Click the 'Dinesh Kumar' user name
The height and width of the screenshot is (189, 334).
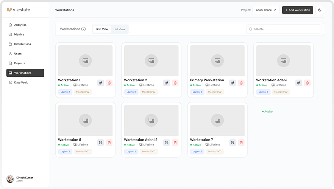coord(25,178)
